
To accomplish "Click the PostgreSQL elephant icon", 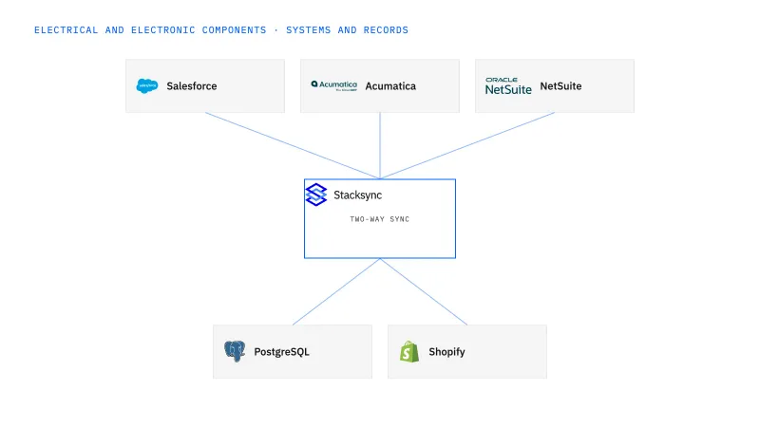I will click(x=235, y=351).
